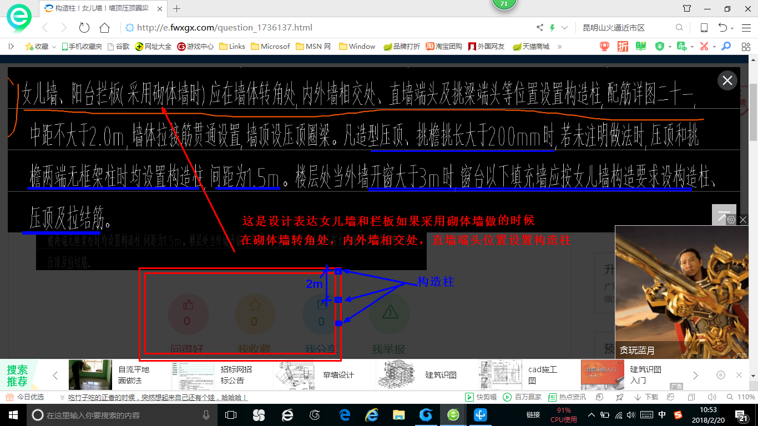
Task: Open 热点资讯 hot news
Action: (x=567, y=397)
